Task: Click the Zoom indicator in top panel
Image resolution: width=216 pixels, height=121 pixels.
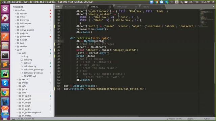Action: pyautogui.click(x=152, y=2)
